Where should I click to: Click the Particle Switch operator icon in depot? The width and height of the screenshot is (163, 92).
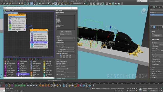click(x=18, y=61)
